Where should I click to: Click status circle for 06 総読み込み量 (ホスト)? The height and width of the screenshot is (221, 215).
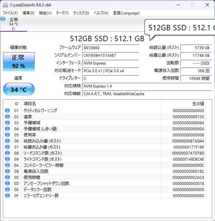point(7,141)
